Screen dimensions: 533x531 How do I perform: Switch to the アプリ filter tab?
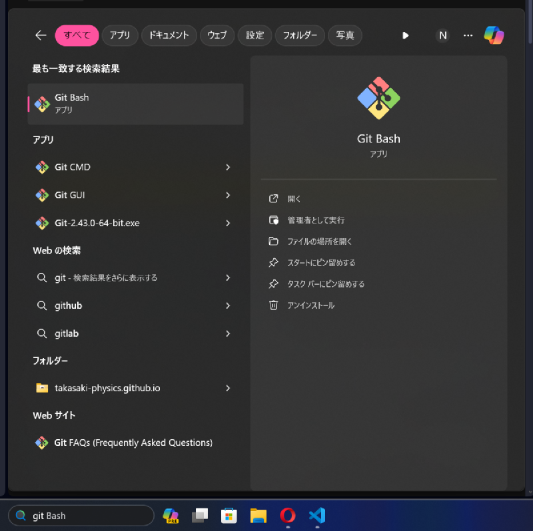pyautogui.click(x=120, y=35)
